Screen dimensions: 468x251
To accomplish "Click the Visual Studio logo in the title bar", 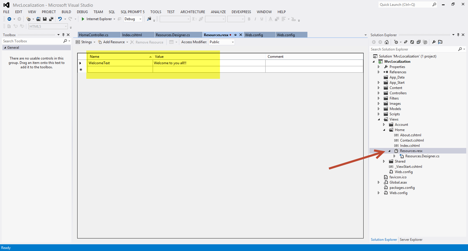I will pos(6,5).
